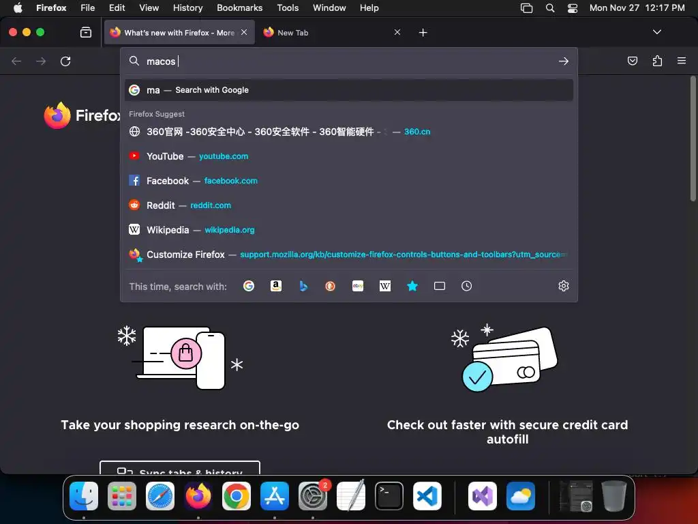
Task: Open the Help menu
Action: (369, 8)
